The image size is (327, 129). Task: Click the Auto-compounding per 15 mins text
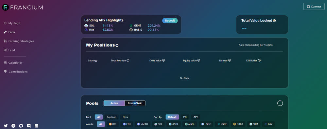tap(255, 45)
